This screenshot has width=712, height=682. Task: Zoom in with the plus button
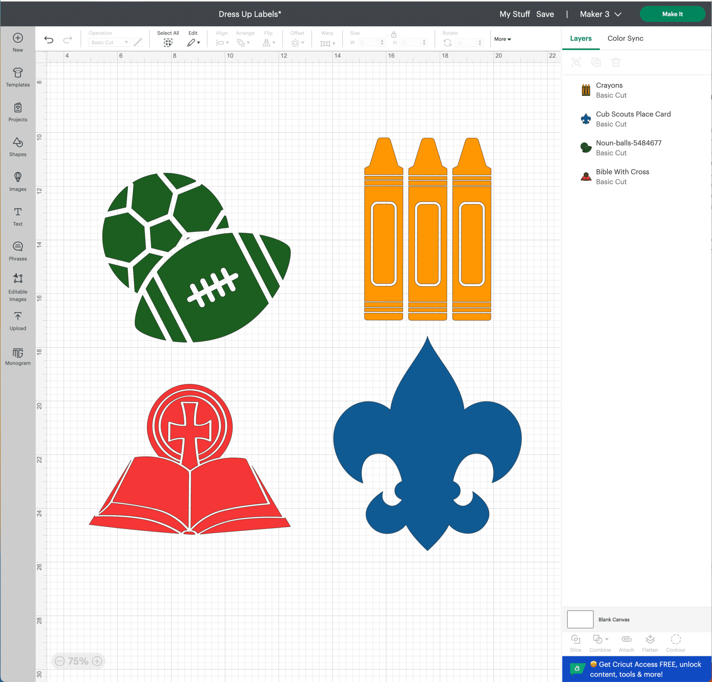click(x=97, y=661)
